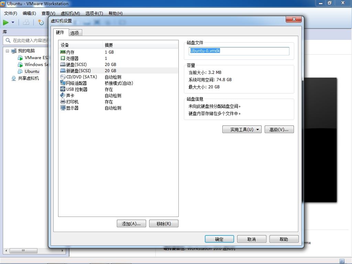Screen dimensions: 352x264
Task: Open the 选项卡(T) menu
Action: (94, 13)
